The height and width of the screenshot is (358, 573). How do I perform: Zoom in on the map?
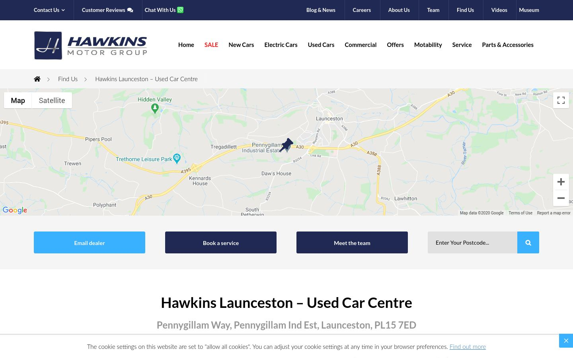coord(561,182)
